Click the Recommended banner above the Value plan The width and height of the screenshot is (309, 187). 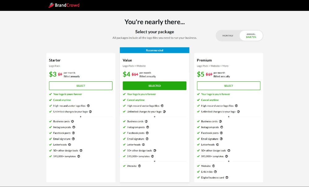point(154,50)
